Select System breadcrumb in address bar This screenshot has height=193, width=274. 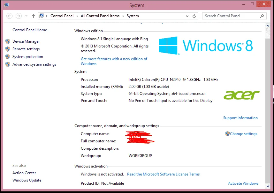pos(133,16)
